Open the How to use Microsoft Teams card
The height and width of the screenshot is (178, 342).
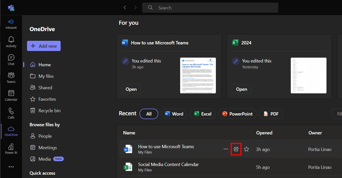[x=131, y=89]
